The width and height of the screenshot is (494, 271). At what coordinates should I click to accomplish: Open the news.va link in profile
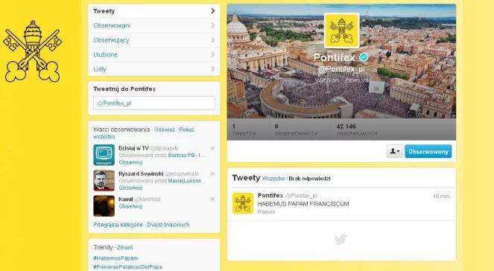tap(357, 80)
